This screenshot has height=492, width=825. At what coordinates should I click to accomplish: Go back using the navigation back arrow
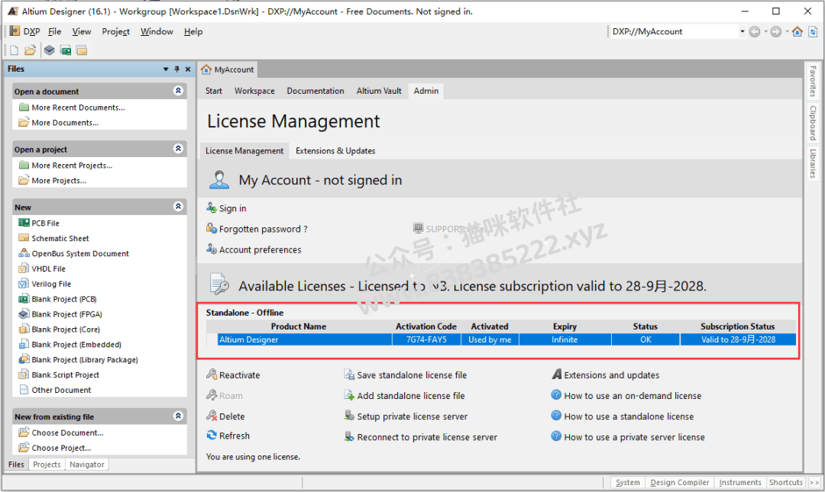coord(755,31)
